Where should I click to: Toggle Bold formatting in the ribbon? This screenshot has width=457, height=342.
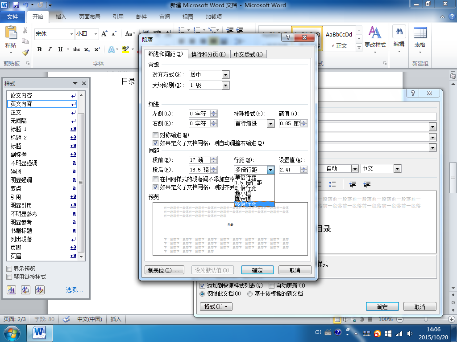point(39,49)
